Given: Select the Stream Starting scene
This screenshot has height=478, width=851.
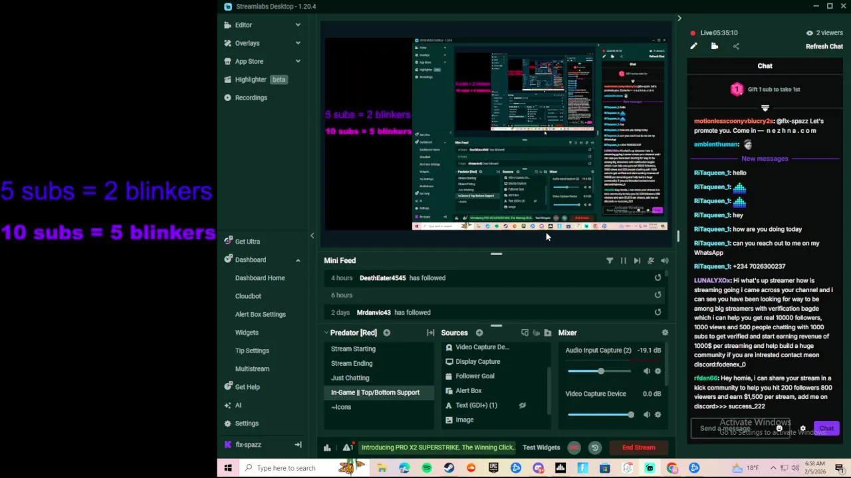Looking at the screenshot, I should (353, 349).
